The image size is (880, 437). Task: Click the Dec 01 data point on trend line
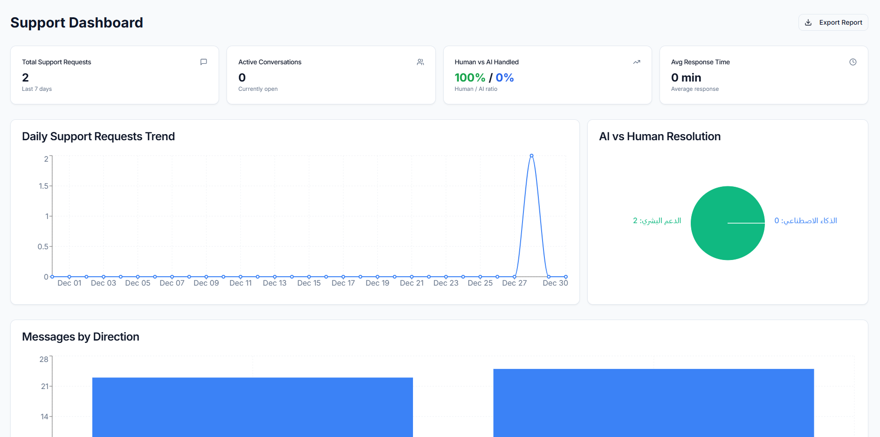pos(69,277)
